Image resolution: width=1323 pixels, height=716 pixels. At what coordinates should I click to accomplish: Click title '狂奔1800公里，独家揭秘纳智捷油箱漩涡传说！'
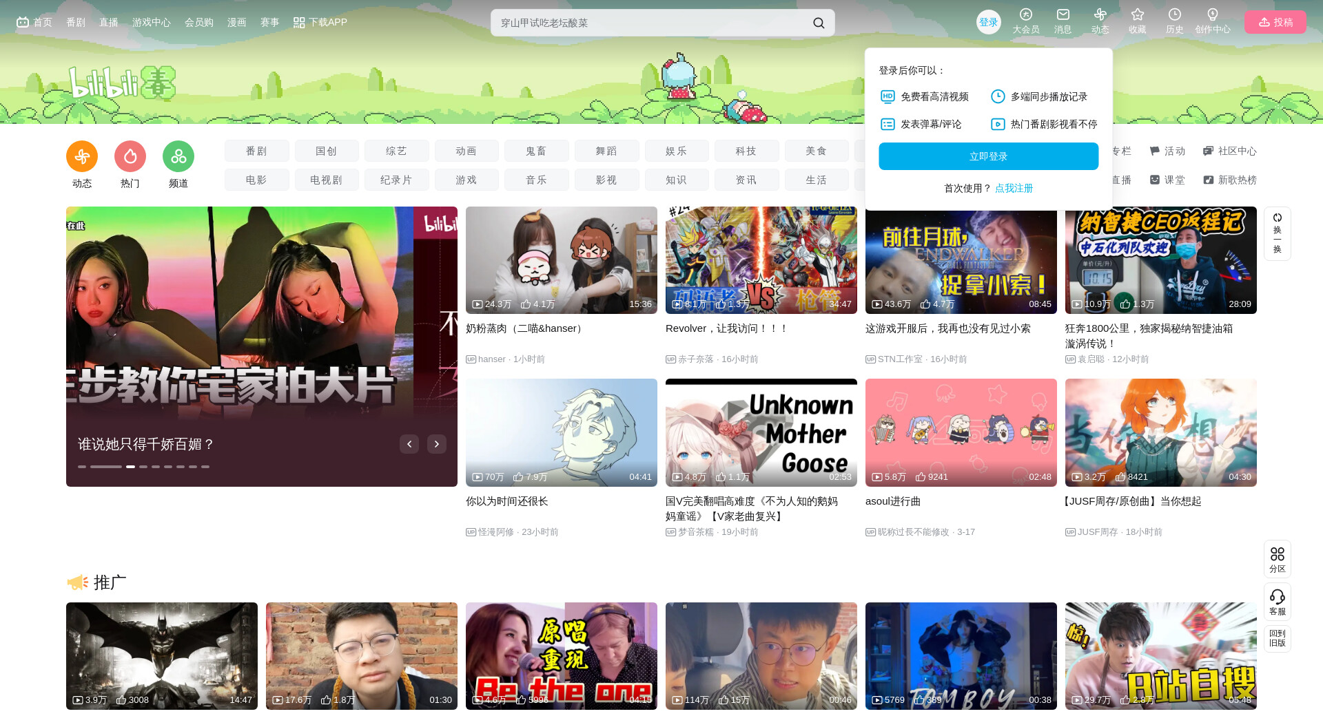click(x=1149, y=336)
